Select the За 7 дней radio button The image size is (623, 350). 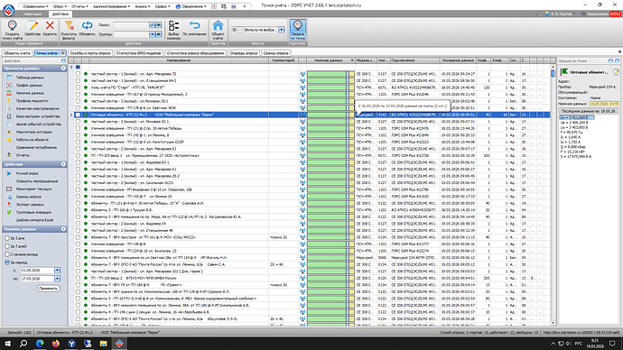tap(7, 246)
